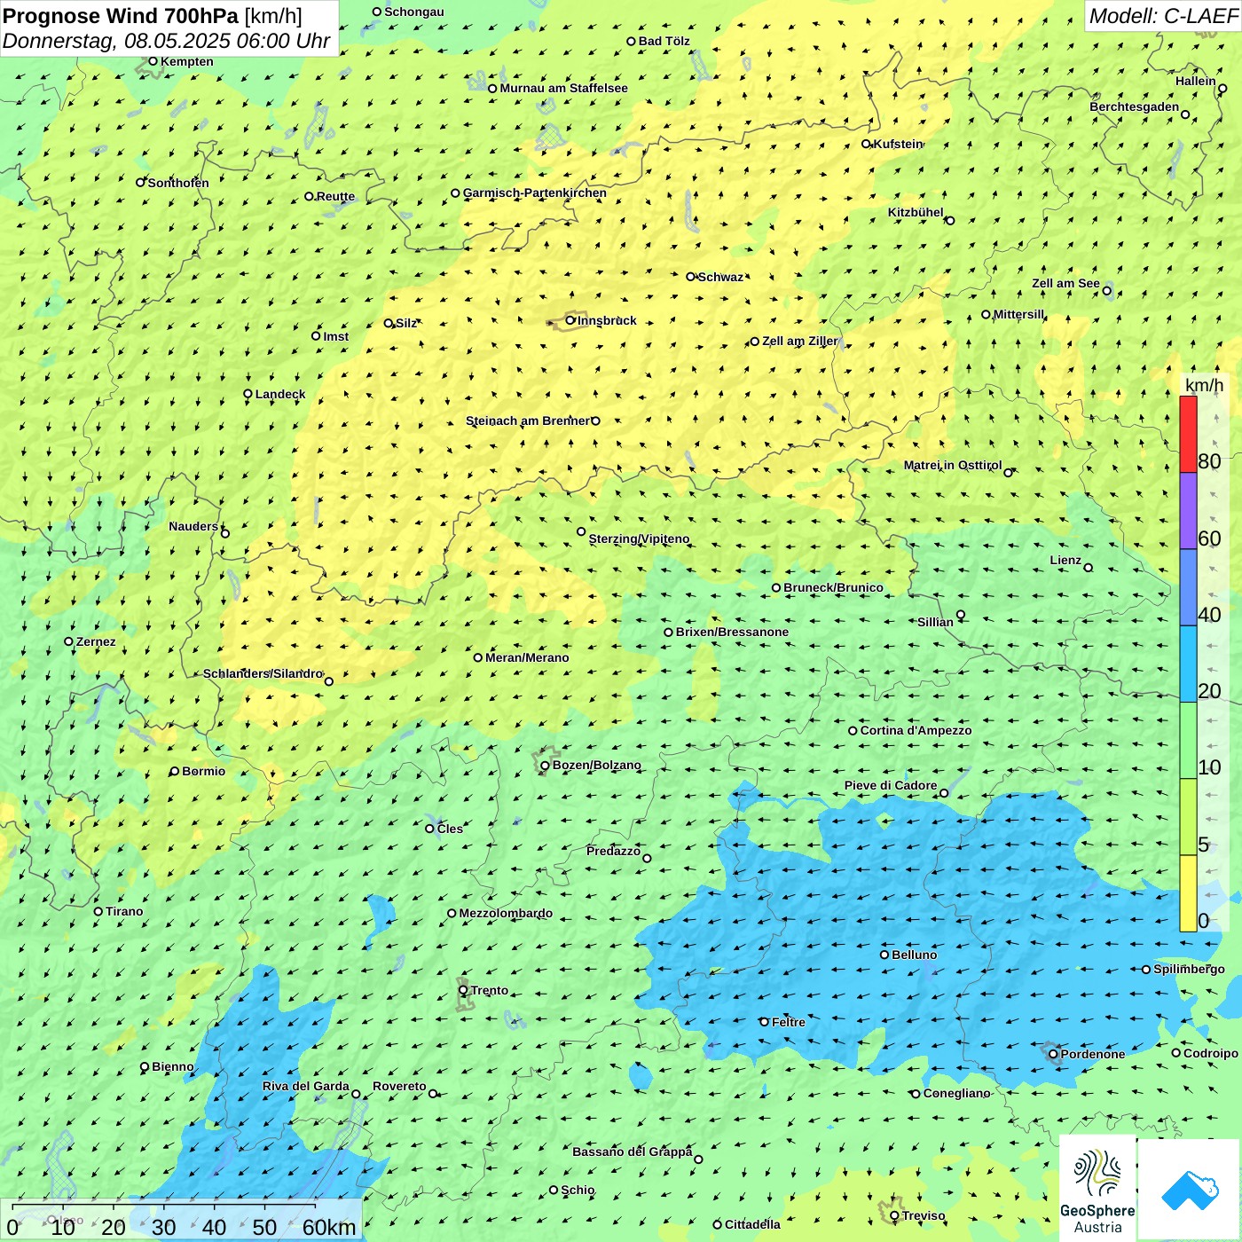
Task: Click the Landeck location dot
Action: tap(248, 394)
